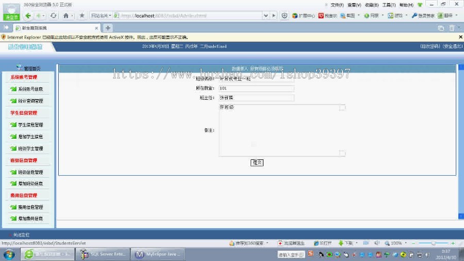464x261 pixels.
Task: Open 学生信息管理 sidebar item
Action: [x=30, y=125]
